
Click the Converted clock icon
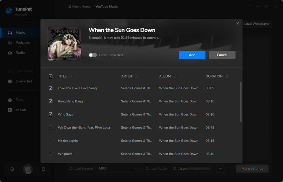10,81
